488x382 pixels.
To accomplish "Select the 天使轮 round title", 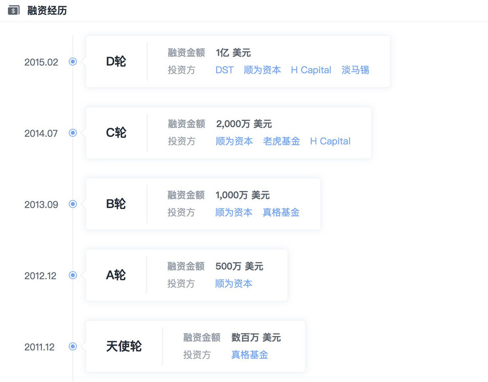I will (x=124, y=347).
